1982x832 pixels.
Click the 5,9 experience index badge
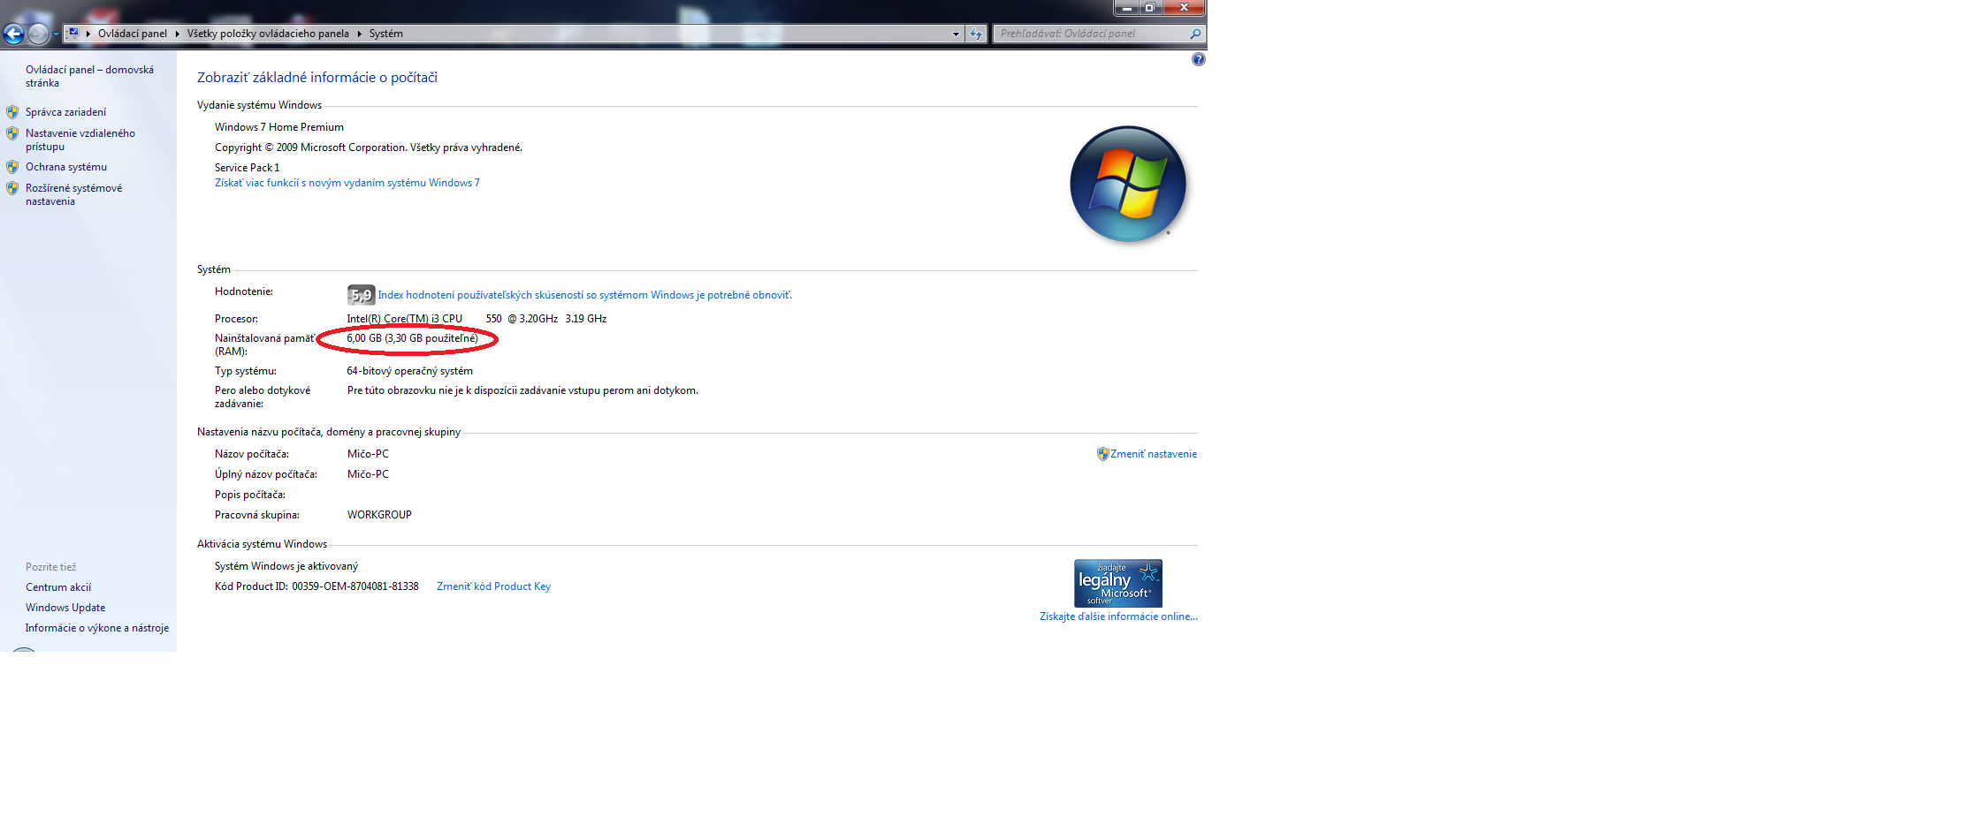coord(361,295)
